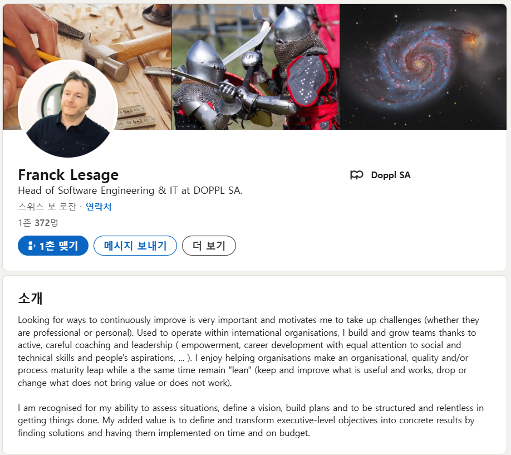Click the armored knights fighting banner photo
The width and height of the screenshot is (511, 455).
click(255, 66)
